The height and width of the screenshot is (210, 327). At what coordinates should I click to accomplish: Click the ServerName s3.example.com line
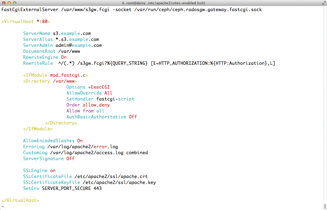(x=57, y=33)
